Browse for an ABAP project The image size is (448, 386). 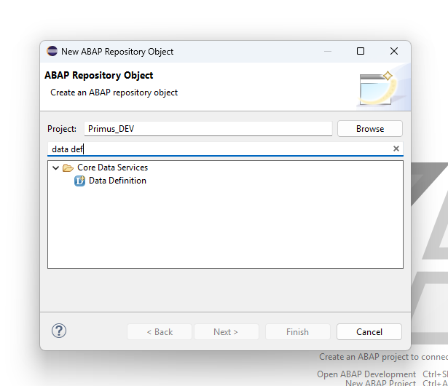[370, 129]
